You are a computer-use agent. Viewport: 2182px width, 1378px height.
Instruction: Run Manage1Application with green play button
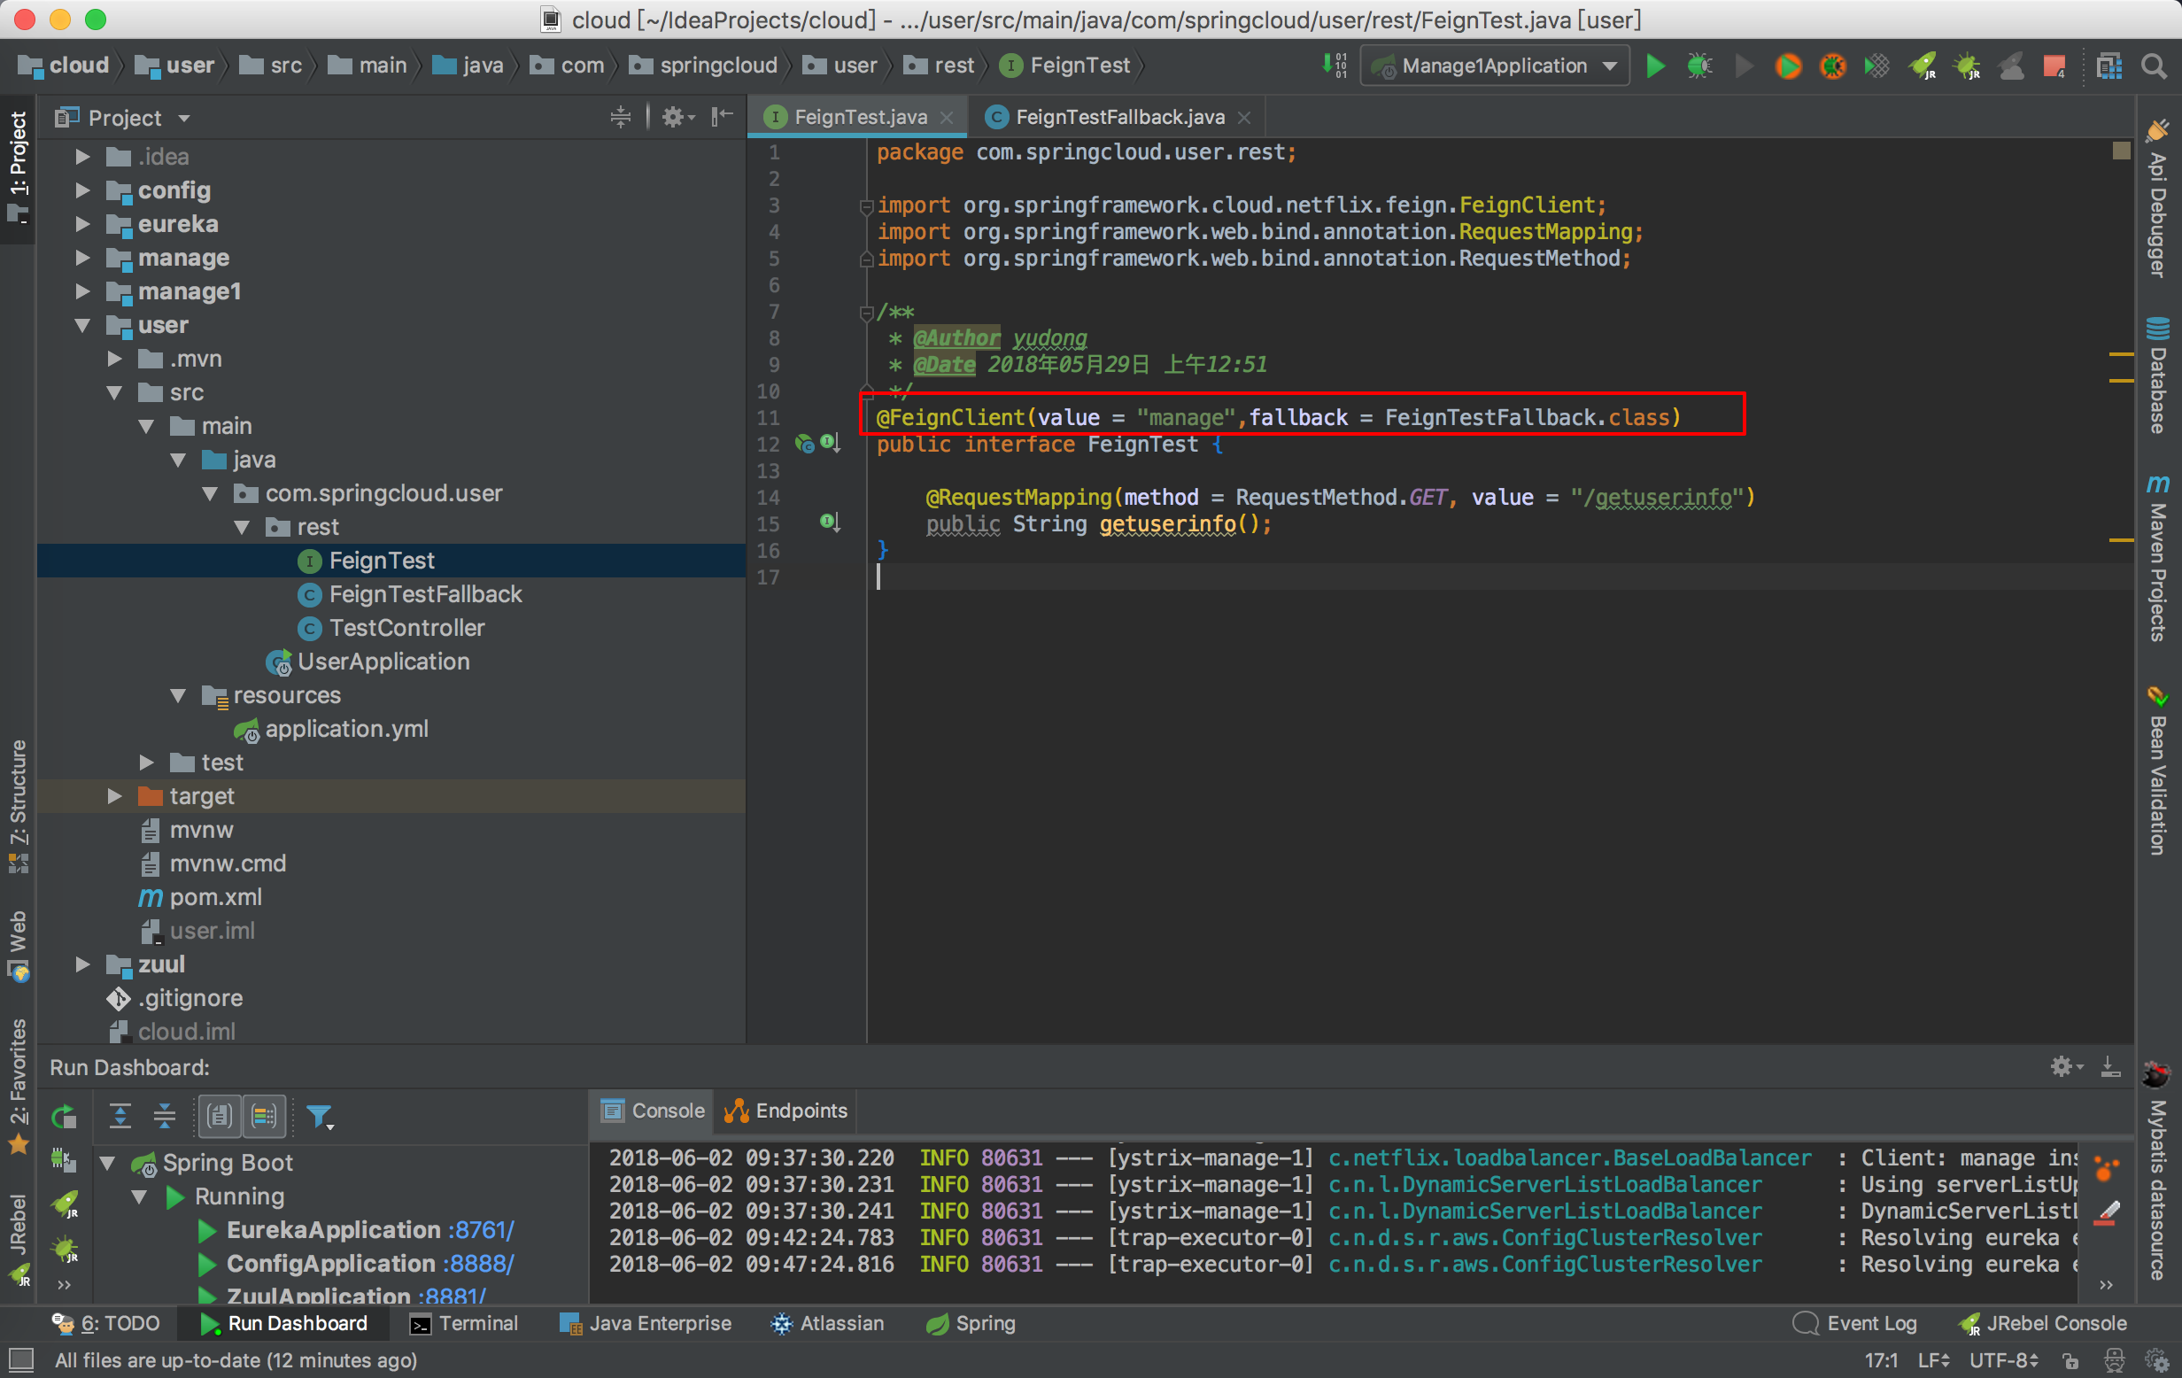point(1654,66)
